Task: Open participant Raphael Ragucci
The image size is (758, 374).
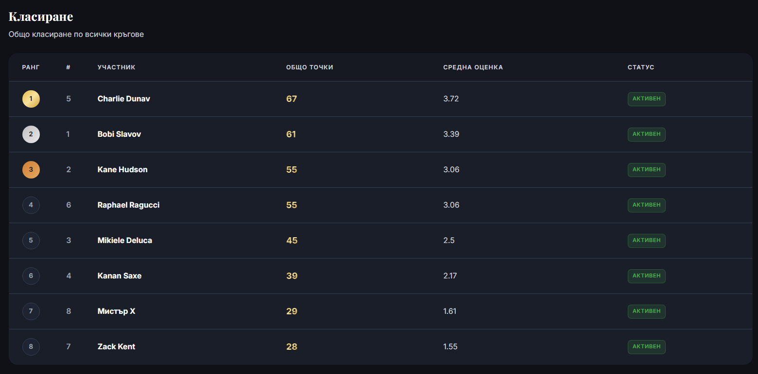Action: pyautogui.click(x=128, y=205)
